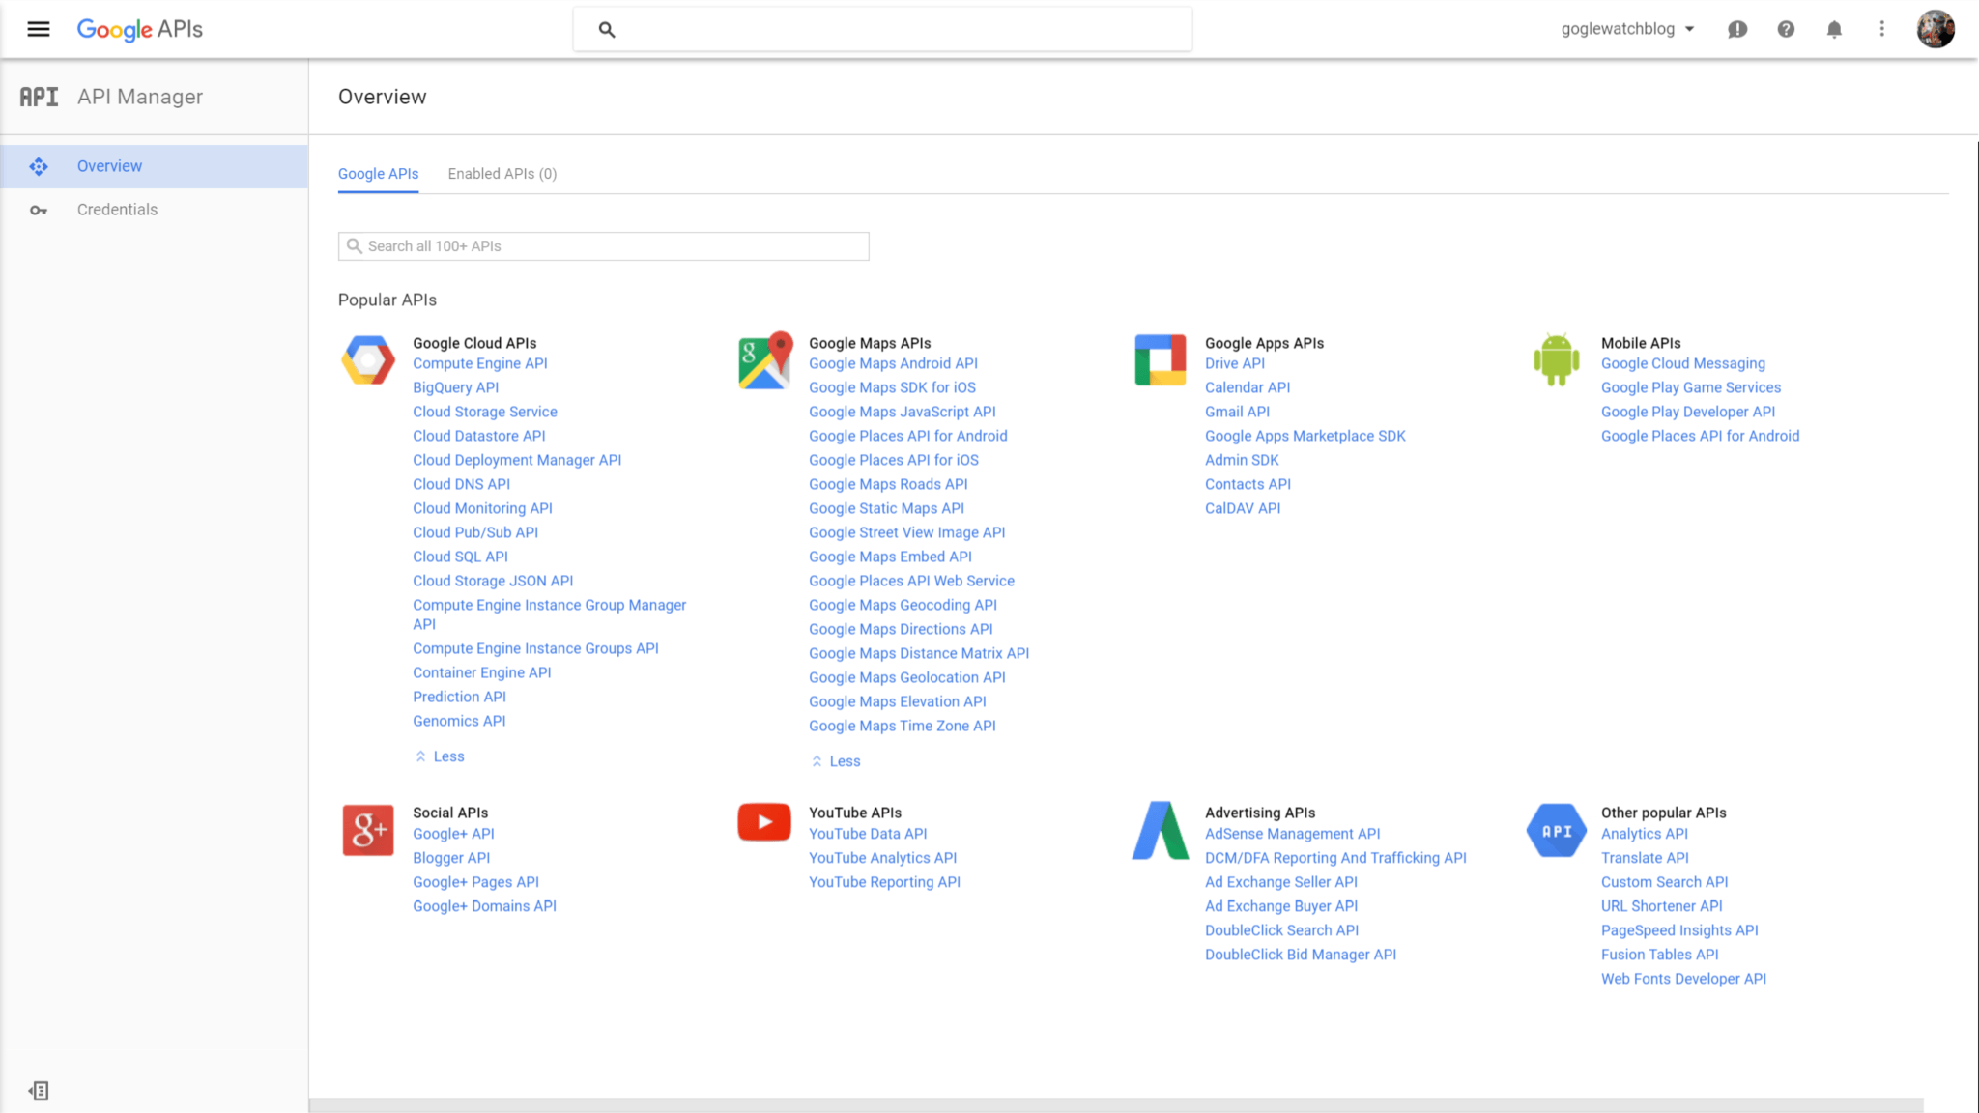The width and height of the screenshot is (1979, 1113).
Task: Open the hamburger navigation menu
Action: point(39,29)
